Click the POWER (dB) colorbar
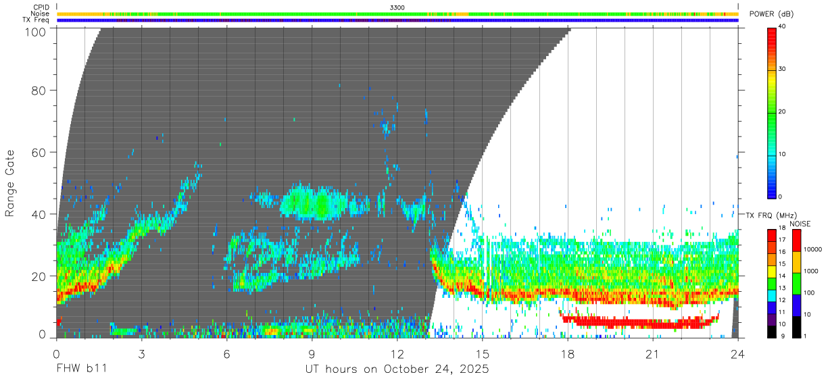 pyautogui.click(x=771, y=112)
